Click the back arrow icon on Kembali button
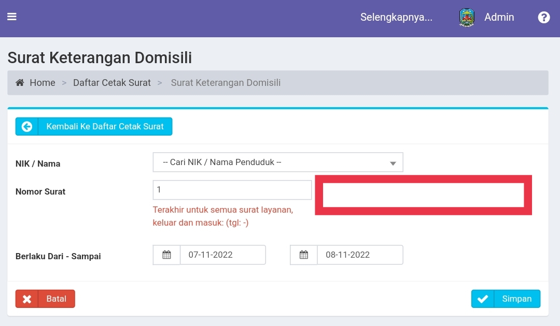Screen dimensions: 560x326 pyautogui.click(x=26, y=126)
